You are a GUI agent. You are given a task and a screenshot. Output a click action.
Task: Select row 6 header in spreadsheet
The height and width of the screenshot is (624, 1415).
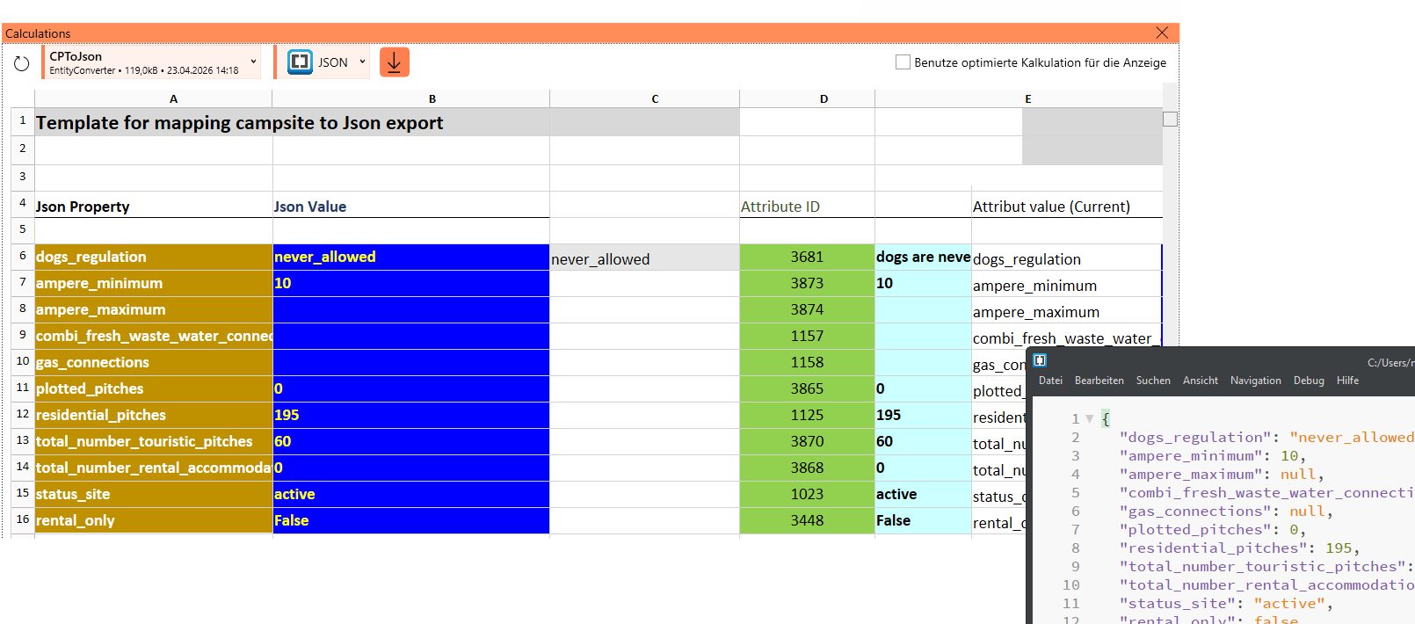(x=23, y=256)
